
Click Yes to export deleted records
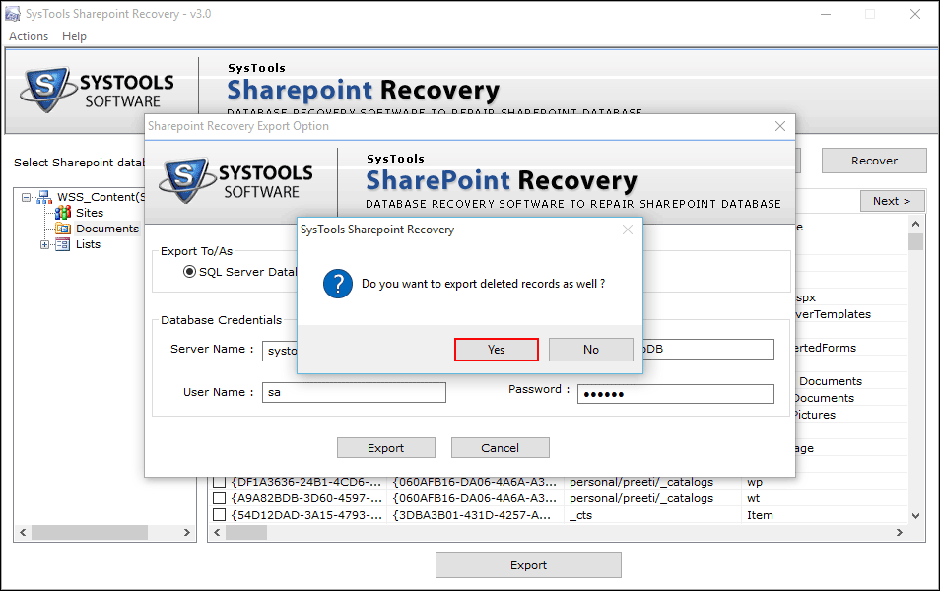coord(496,350)
